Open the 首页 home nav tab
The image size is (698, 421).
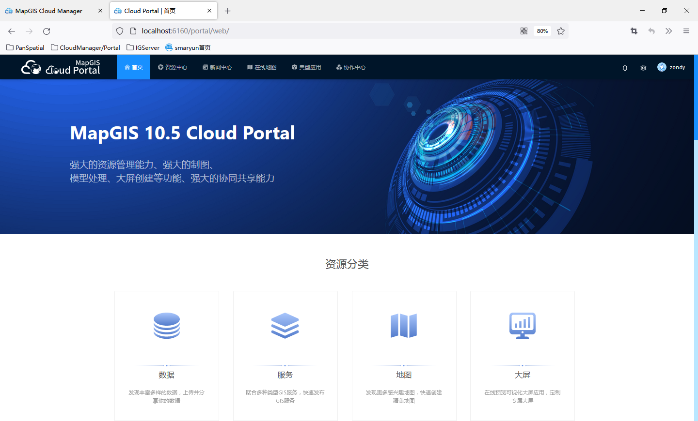tap(133, 67)
